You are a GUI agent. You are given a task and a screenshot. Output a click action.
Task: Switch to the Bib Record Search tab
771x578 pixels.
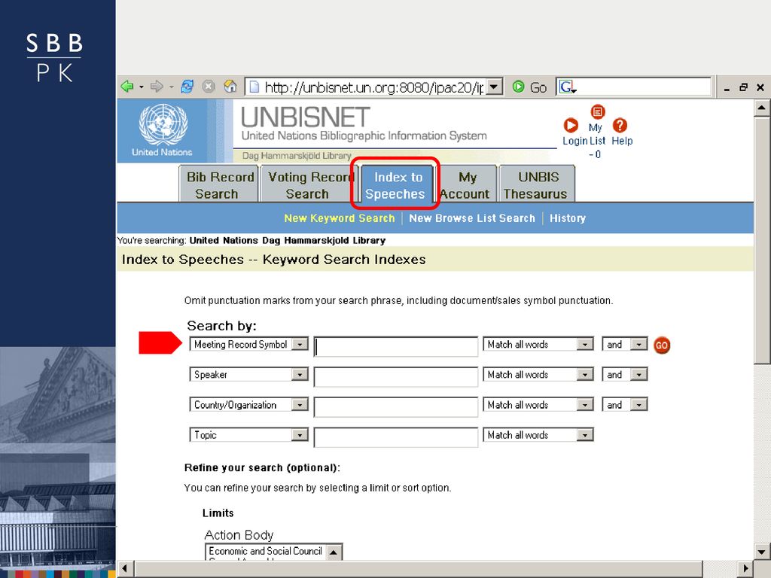[x=219, y=185]
